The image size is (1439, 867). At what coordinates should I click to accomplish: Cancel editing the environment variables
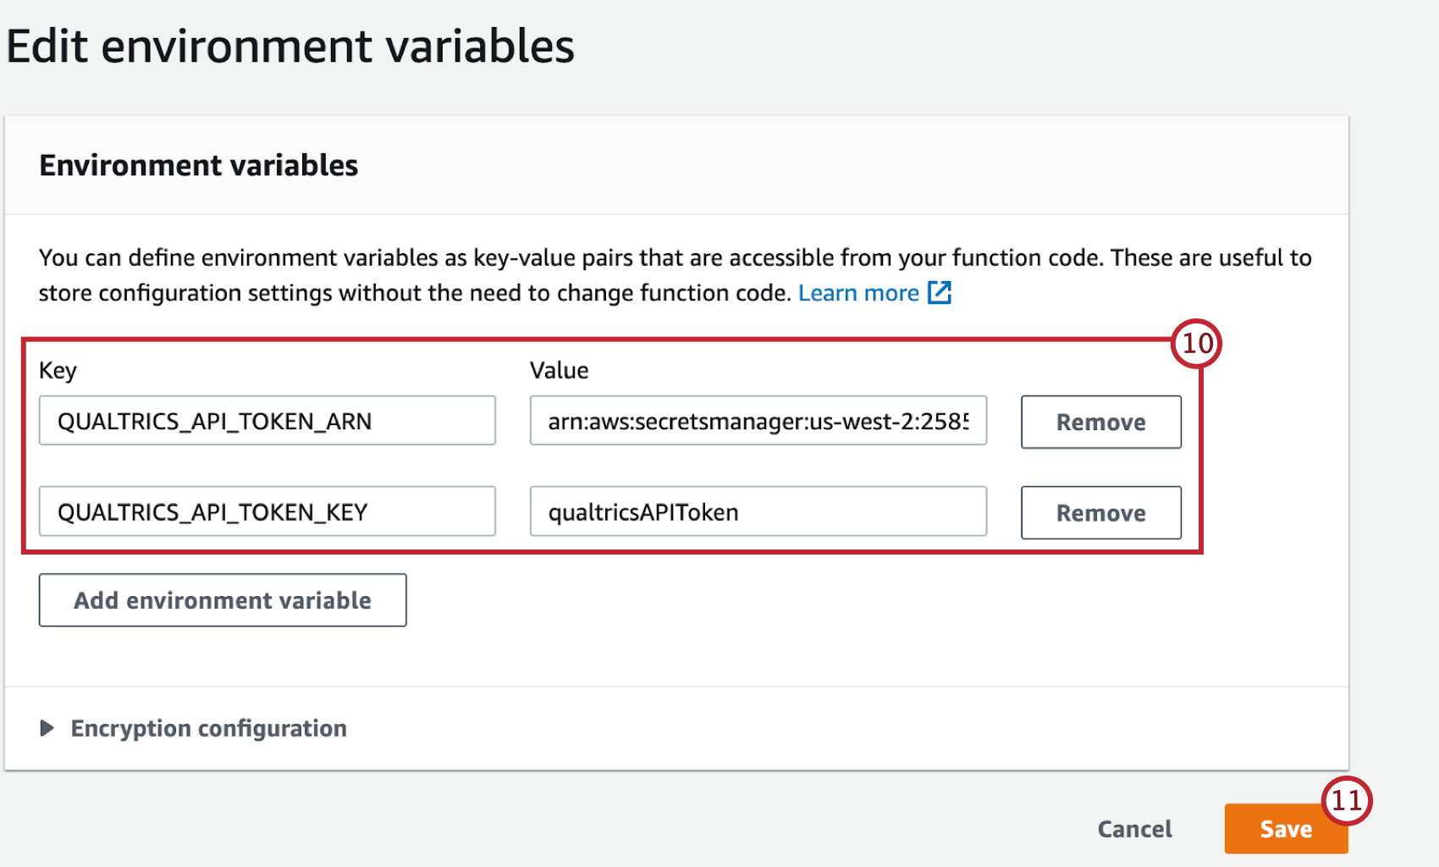click(1134, 829)
